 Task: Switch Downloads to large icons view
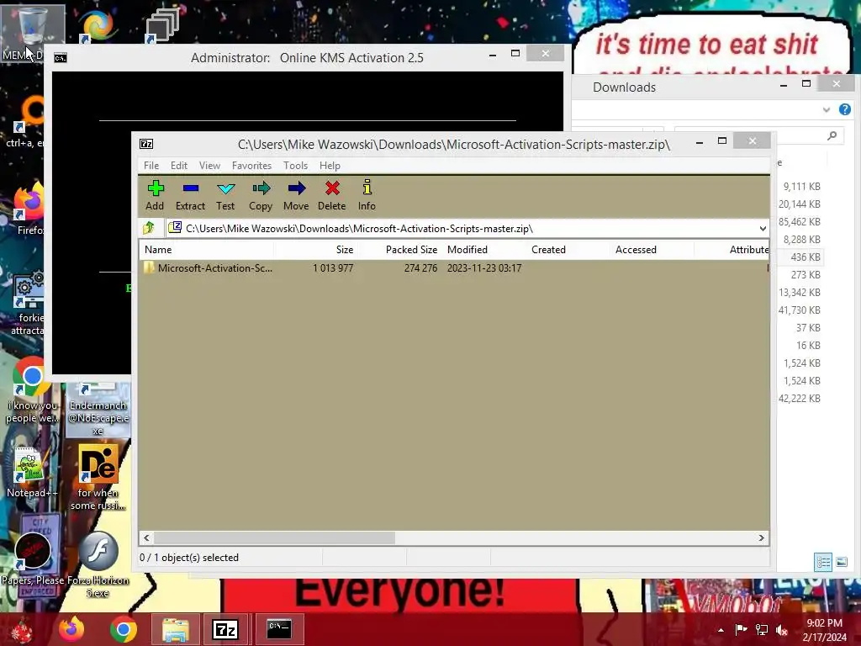click(841, 562)
